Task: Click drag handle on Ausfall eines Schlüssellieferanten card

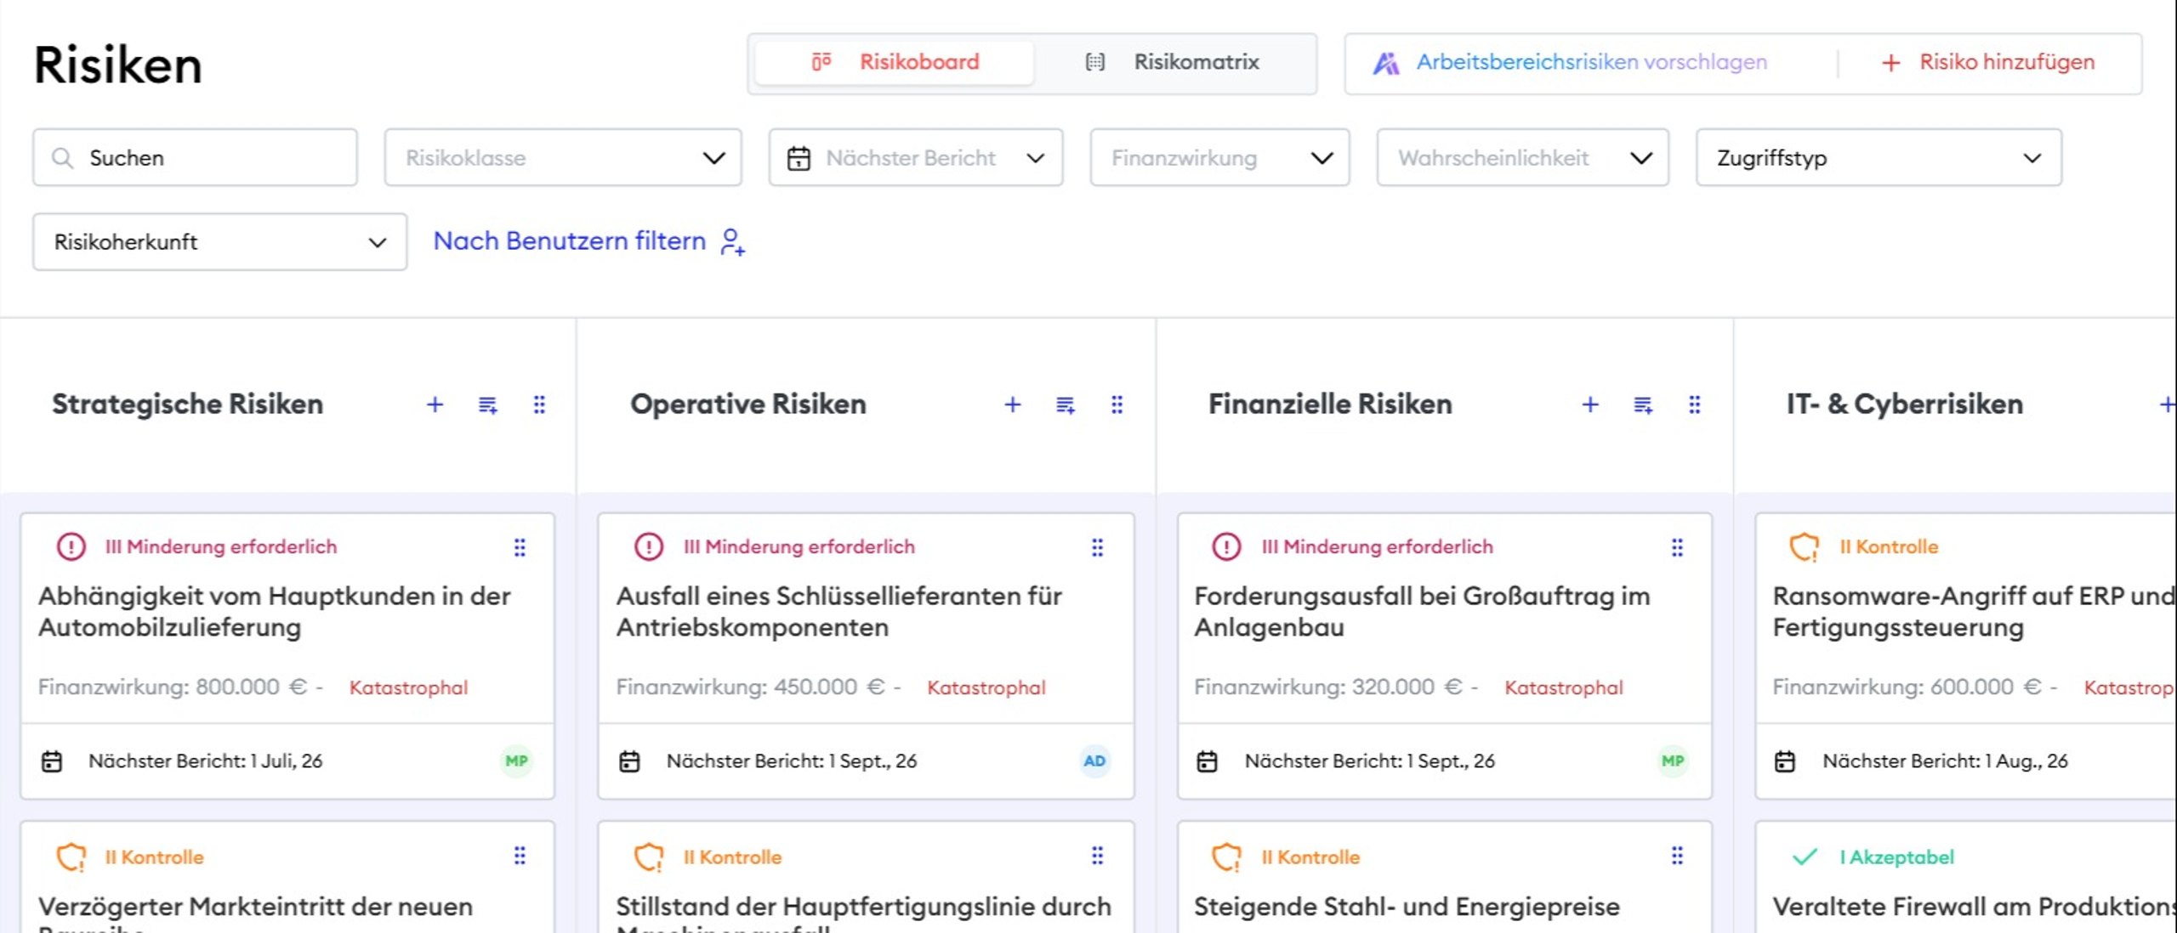Action: [1097, 547]
